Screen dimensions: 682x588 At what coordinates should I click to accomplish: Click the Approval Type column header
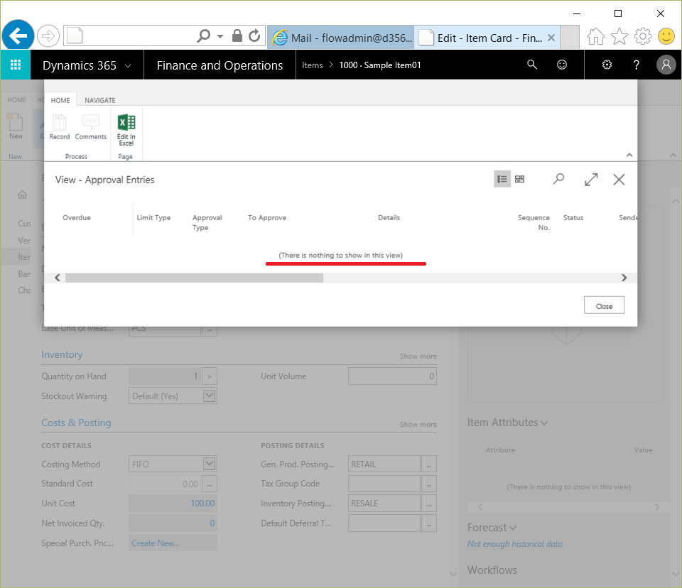click(207, 222)
